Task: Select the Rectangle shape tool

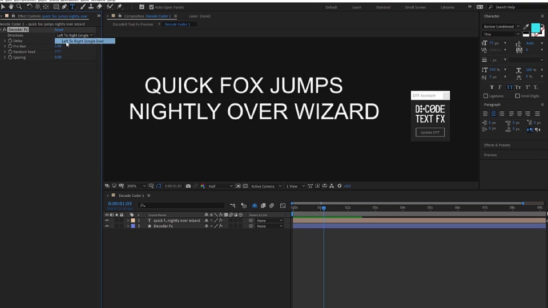Action: (56, 7)
